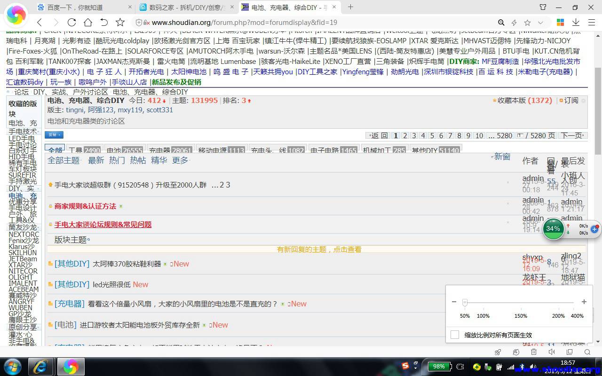Screen dimensions: 602x376
Task: Click the 返回 pagination link
Action: tap(378, 135)
